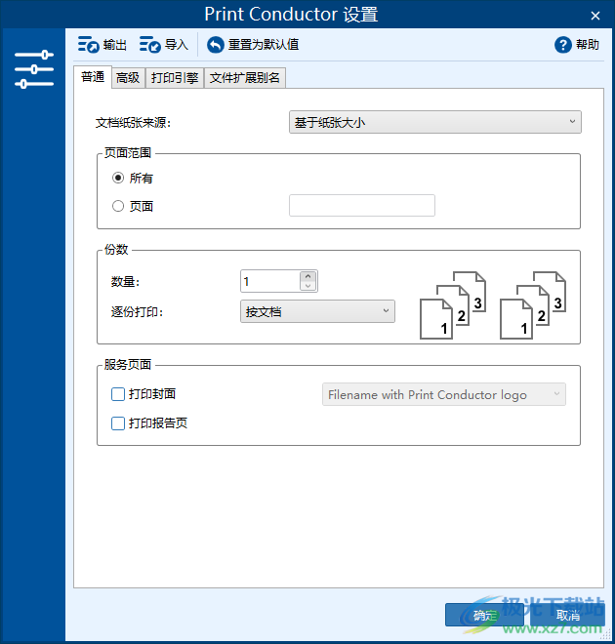Click the 取消 button
The width and height of the screenshot is (615, 644).
(x=567, y=615)
